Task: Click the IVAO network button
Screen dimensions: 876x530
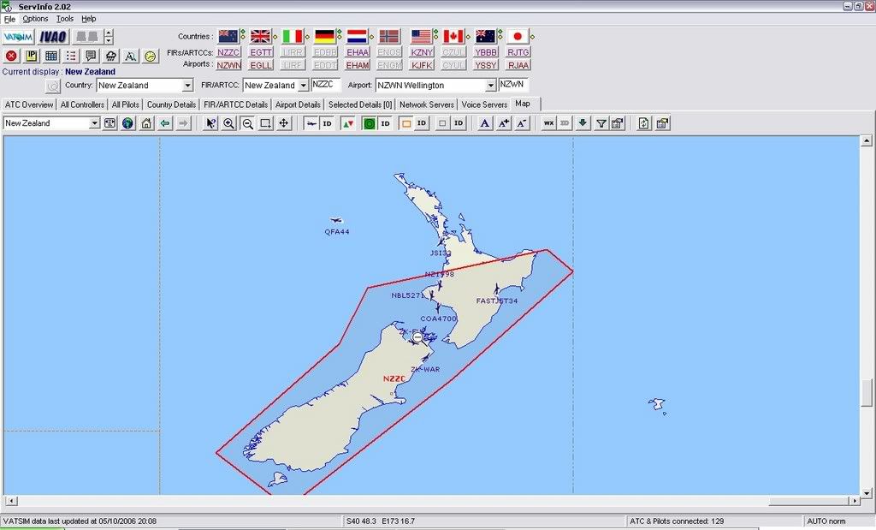Action: (x=53, y=37)
